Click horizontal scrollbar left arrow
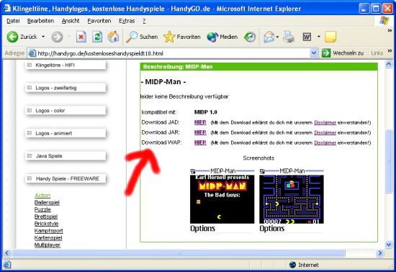396x272 pixels. point(6,253)
